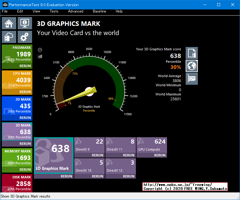Select the Disk Mark 2858 tile

[17, 183]
